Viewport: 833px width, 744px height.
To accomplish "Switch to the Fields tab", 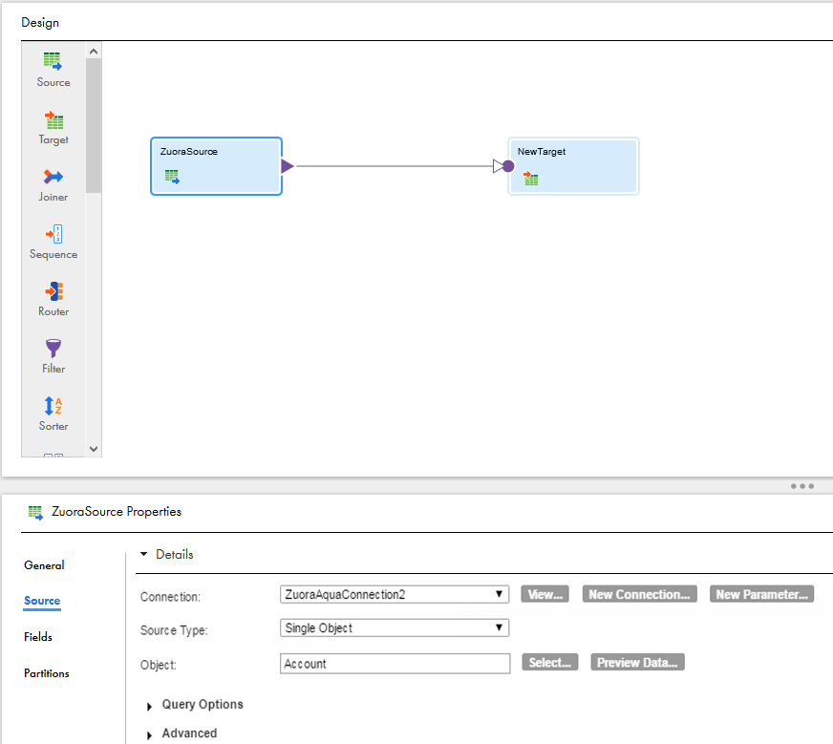I will (37, 637).
